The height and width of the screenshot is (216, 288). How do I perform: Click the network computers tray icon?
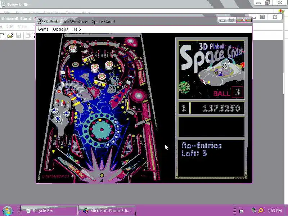[x=254, y=210]
